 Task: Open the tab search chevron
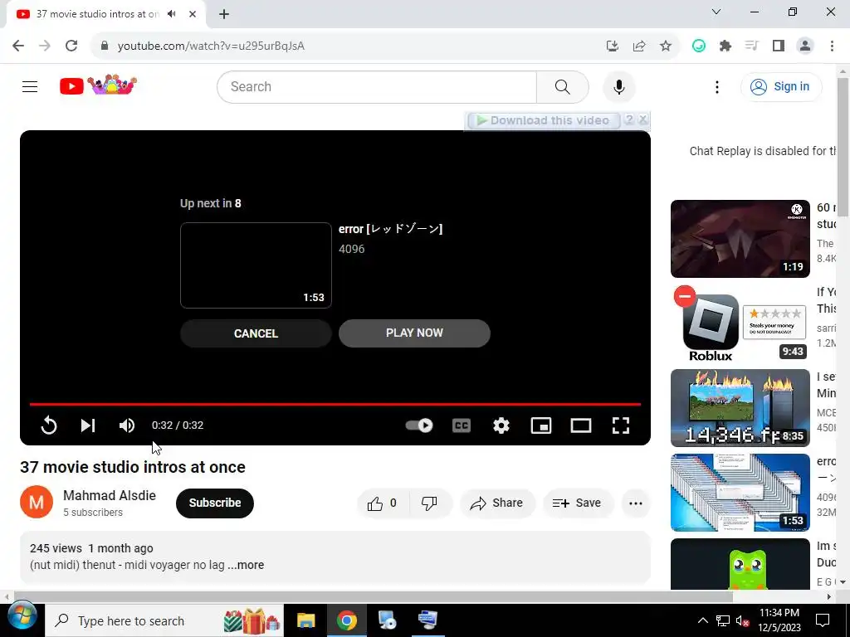[716, 12]
